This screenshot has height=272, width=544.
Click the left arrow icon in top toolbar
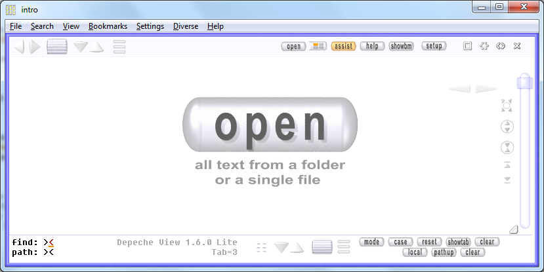coord(19,47)
